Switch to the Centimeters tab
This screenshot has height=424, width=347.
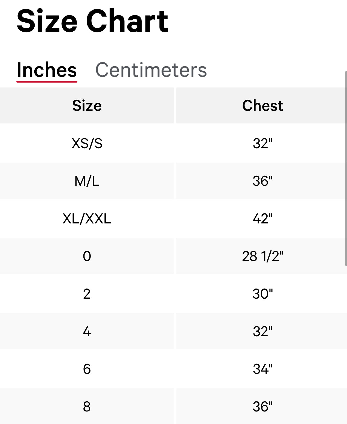tap(151, 70)
